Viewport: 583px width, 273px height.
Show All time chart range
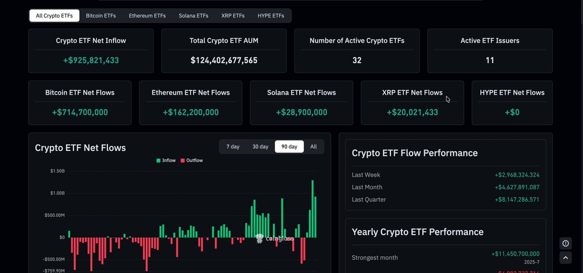(313, 146)
